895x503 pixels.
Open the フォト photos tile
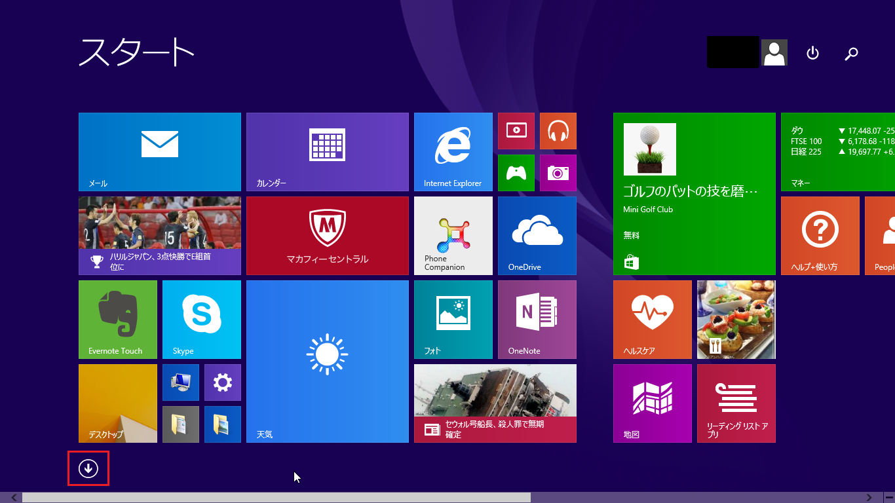click(x=453, y=320)
